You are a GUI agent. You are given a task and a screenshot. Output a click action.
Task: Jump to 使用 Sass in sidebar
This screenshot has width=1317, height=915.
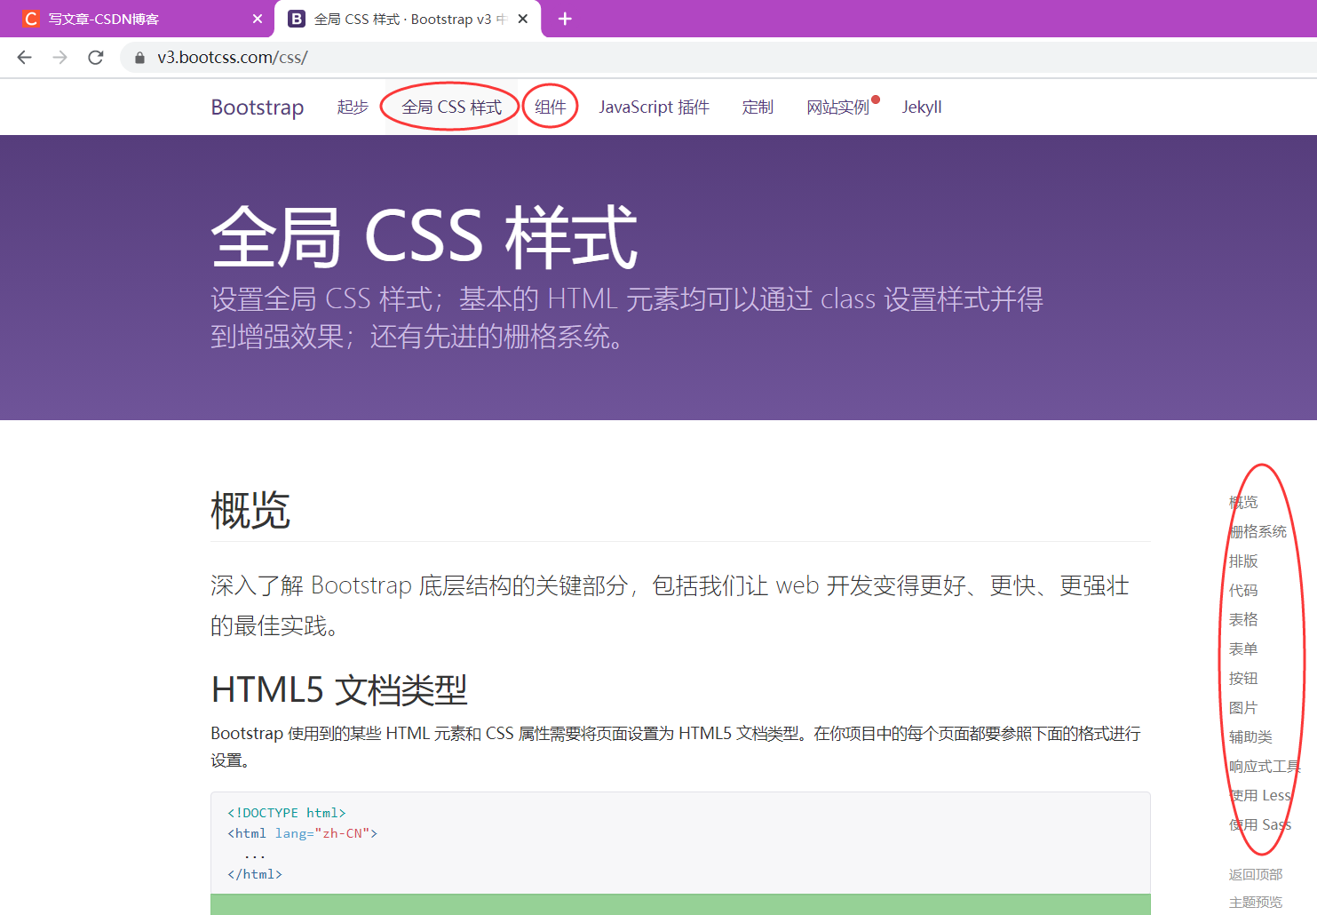[1260, 824]
